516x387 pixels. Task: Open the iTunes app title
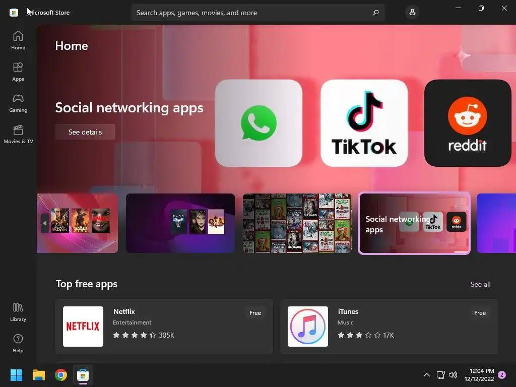(348, 311)
